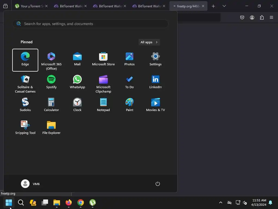Launch Calculator

51,105
